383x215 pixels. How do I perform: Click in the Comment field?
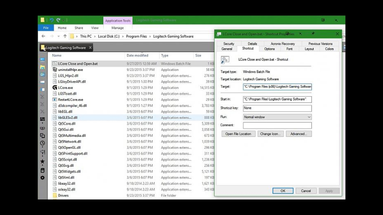pos(277,125)
